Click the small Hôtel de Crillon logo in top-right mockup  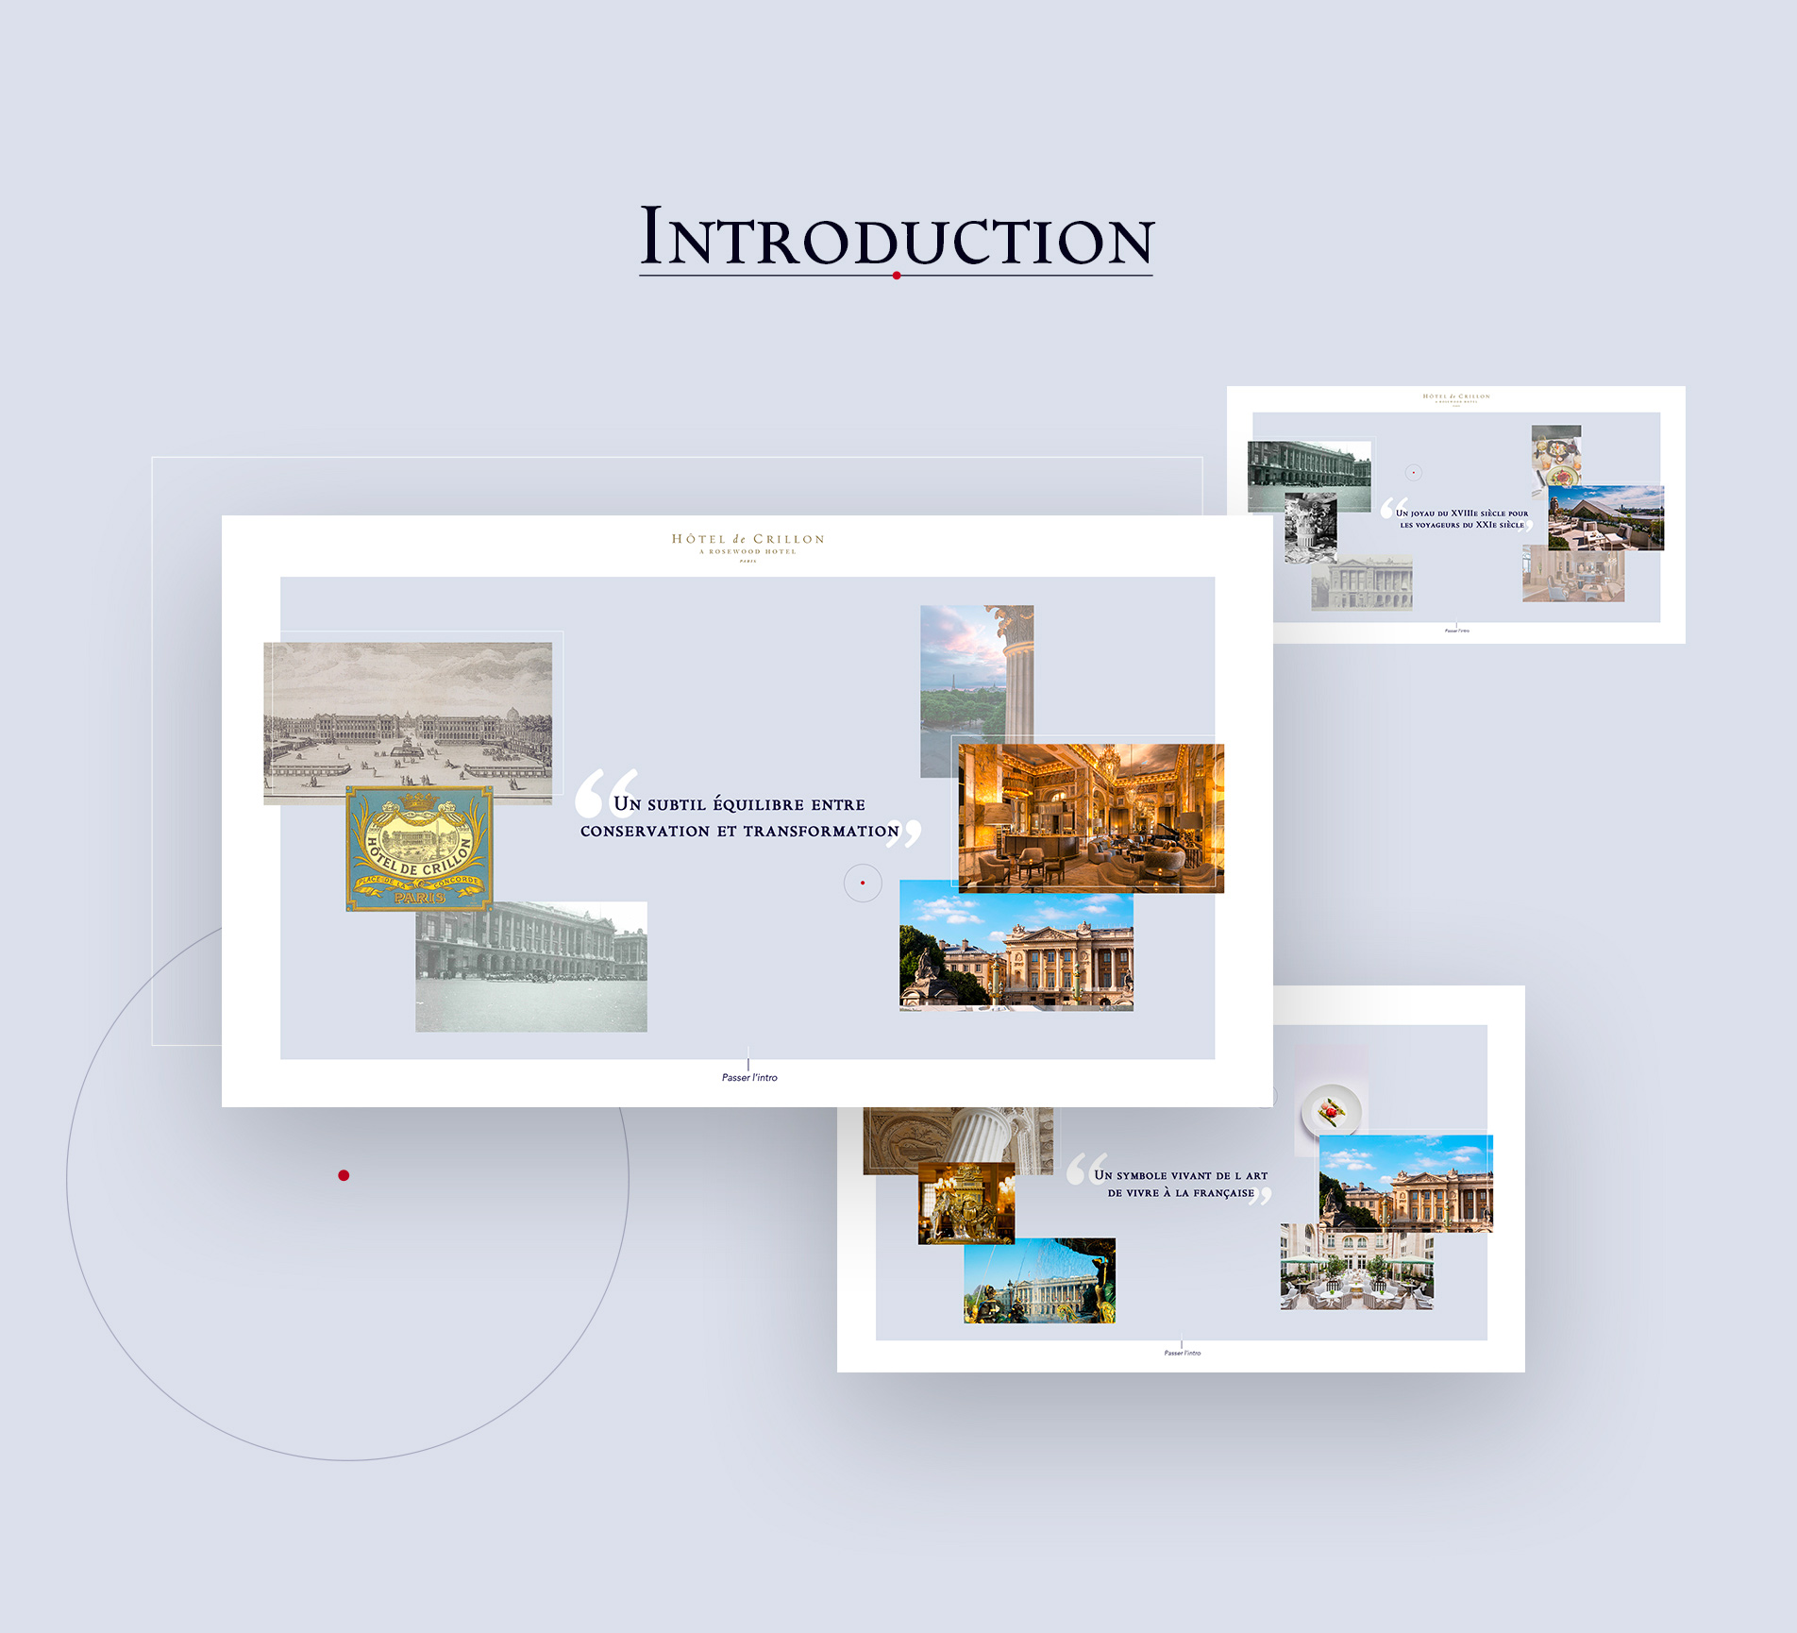1456,398
